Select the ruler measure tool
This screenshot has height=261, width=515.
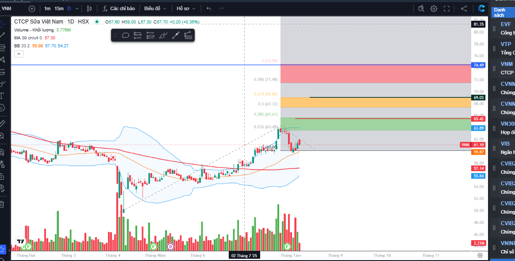2,123
